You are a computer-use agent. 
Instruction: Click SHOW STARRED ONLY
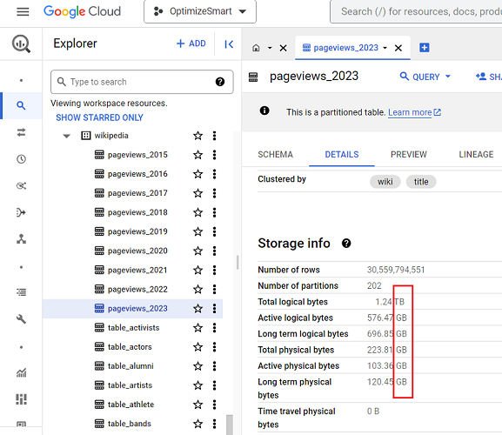click(x=99, y=117)
